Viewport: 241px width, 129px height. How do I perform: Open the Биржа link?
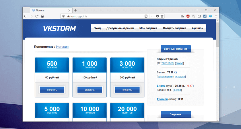click(x=161, y=86)
